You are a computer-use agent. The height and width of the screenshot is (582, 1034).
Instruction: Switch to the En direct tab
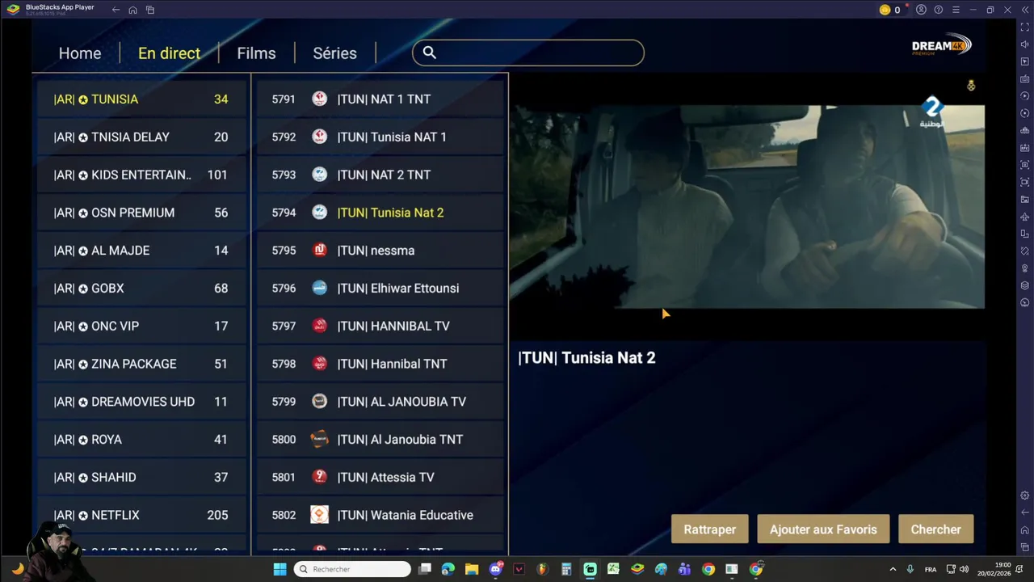click(169, 53)
